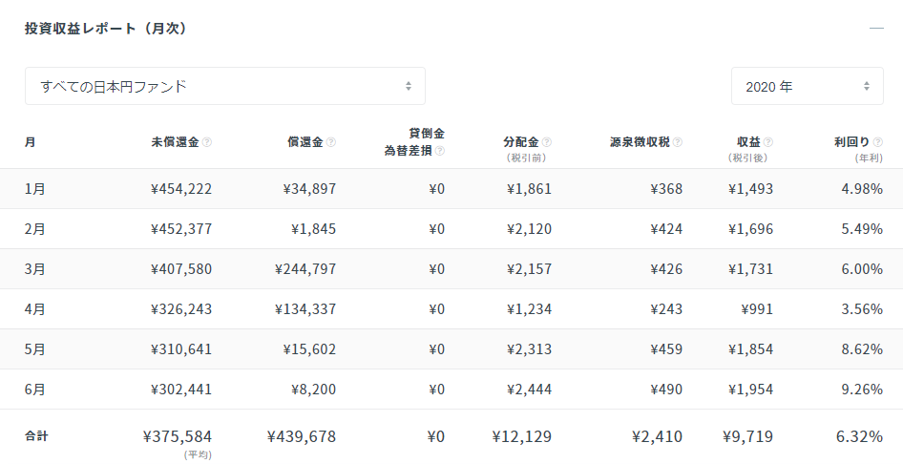Click help icon beside 為替差損
The width and height of the screenshot is (903, 464).
point(439,151)
